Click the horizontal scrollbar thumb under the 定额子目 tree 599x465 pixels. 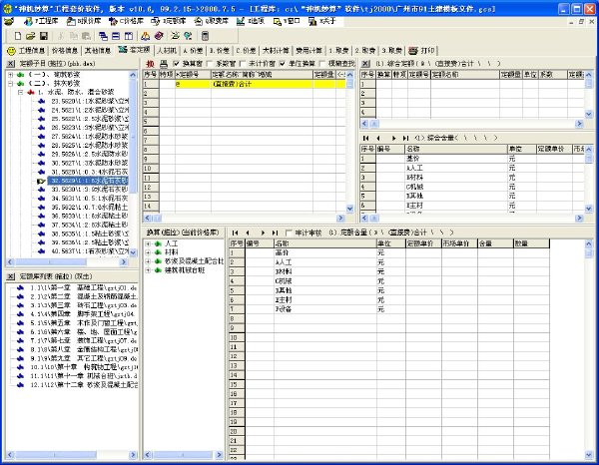pyautogui.click(x=51, y=262)
